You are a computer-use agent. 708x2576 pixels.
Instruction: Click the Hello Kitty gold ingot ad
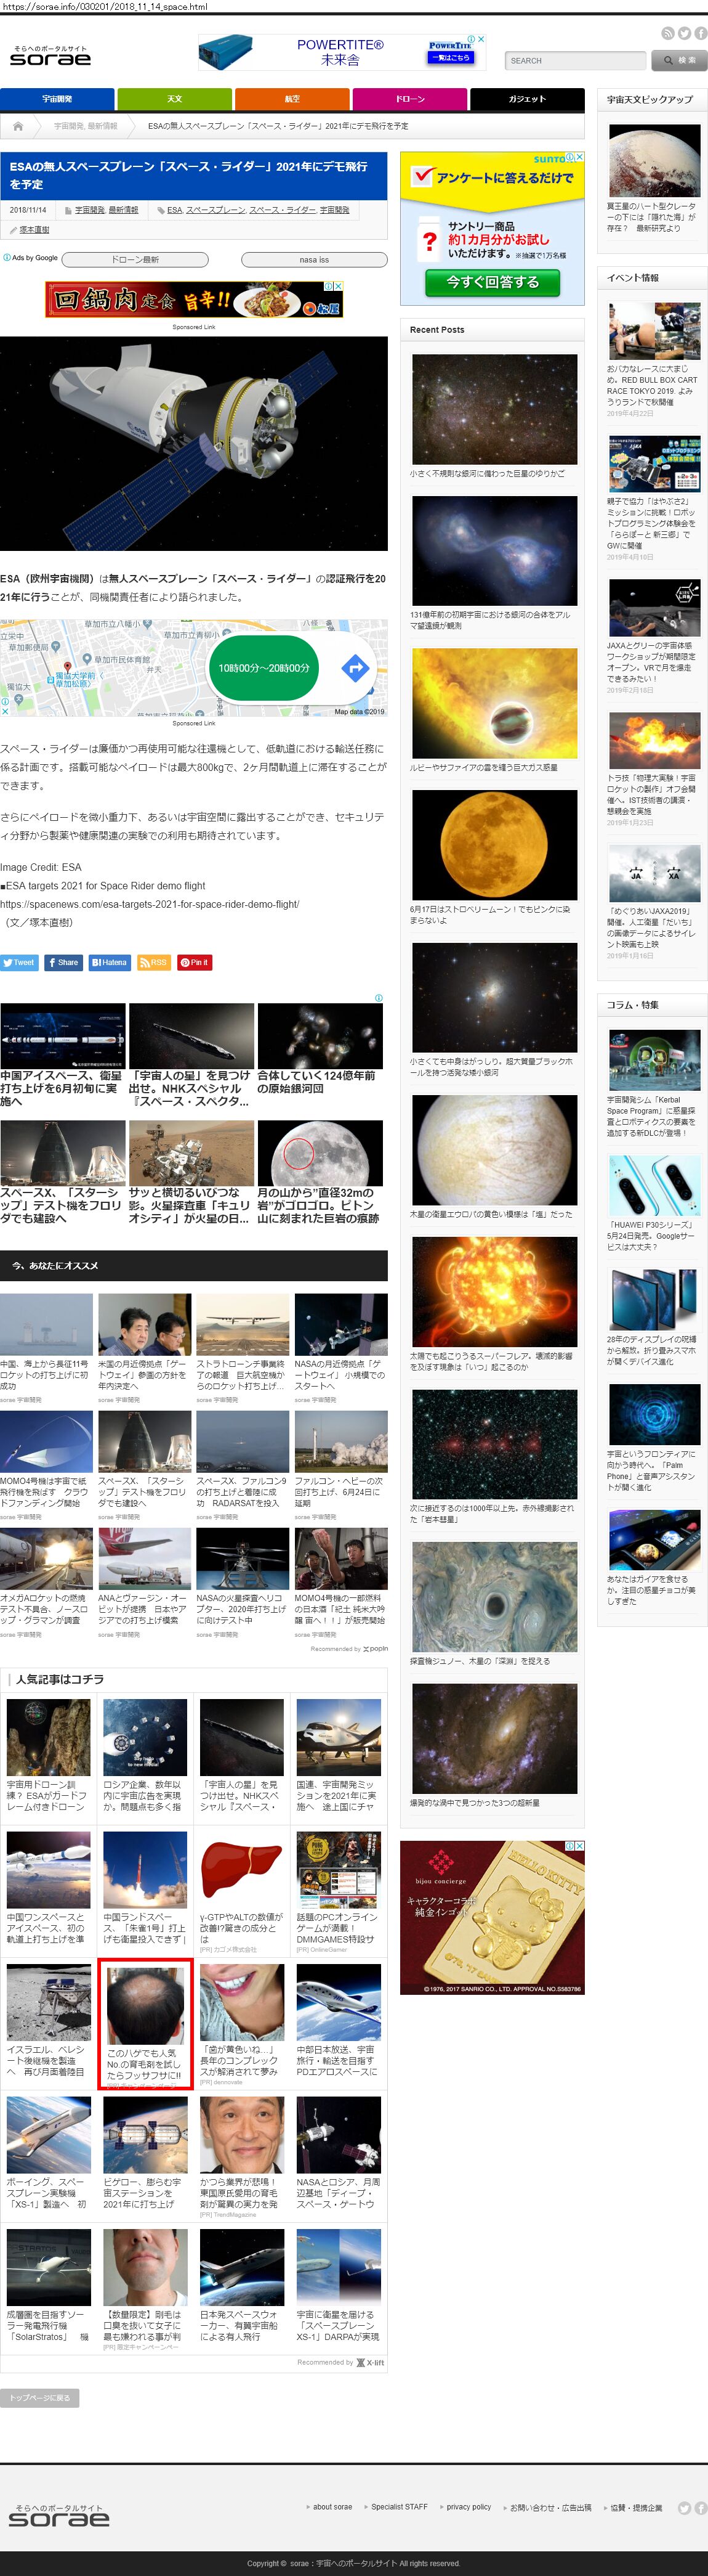(x=491, y=1917)
